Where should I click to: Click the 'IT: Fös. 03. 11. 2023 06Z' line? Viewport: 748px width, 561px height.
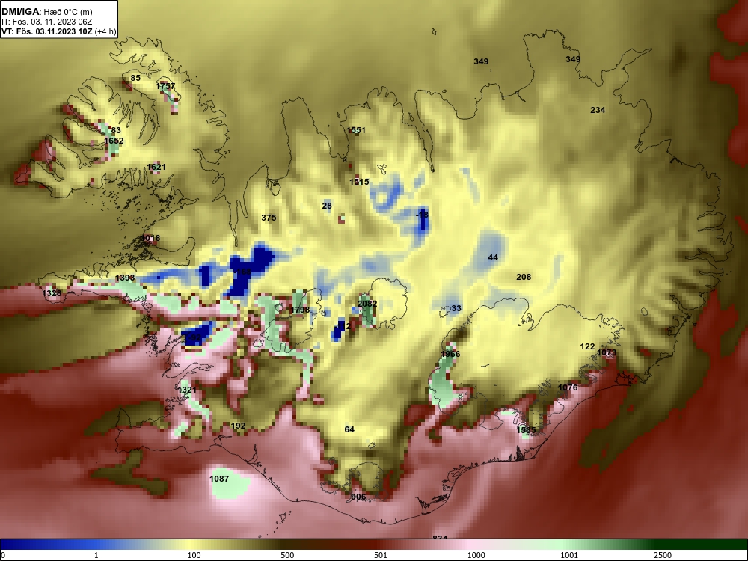[46, 22]
